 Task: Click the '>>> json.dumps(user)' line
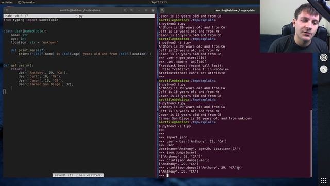coord(177,153)
